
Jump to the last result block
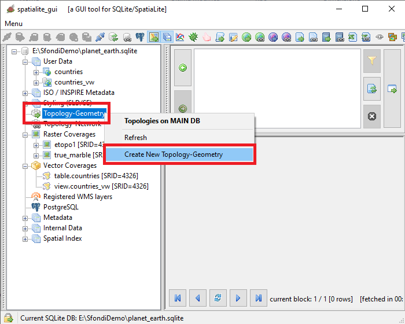click(x=259, y=298)
